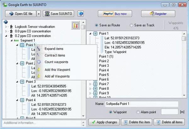Click the hiker icon beside Logbook Sensor visualisation
The height and width of the screenshot is (129, 189).
(x=11, y=27)
